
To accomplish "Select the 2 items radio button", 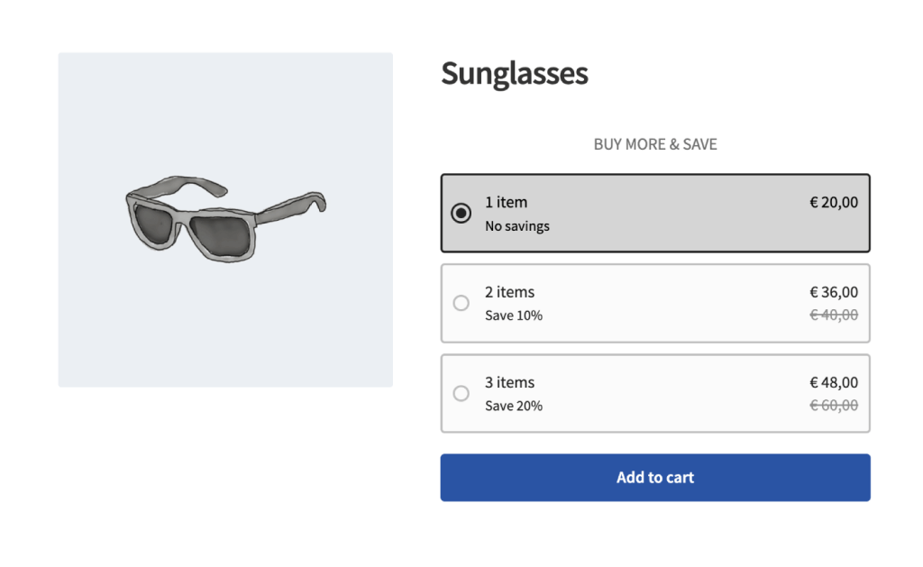I will coord(461,304).
